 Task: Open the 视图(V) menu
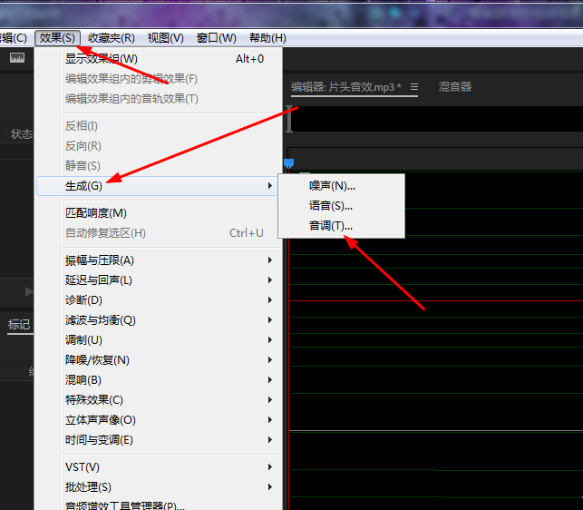pos(165,38)
